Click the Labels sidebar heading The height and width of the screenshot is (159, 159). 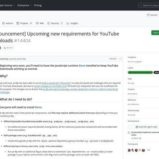click(x=130, y=68)
